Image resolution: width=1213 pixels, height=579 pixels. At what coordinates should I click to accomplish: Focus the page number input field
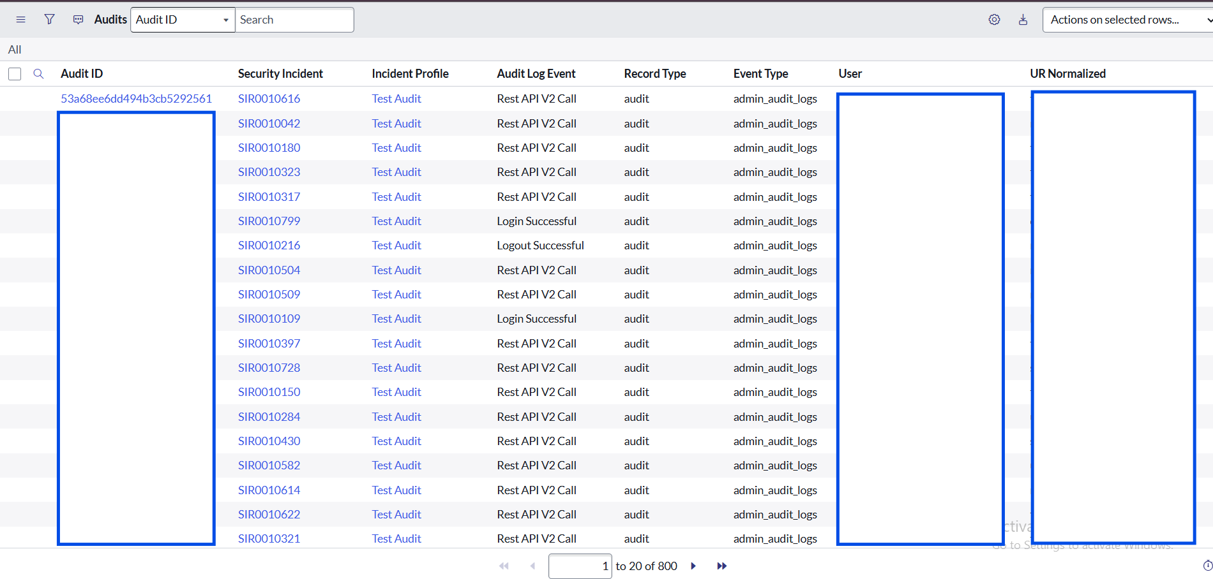tap(580, 566)
